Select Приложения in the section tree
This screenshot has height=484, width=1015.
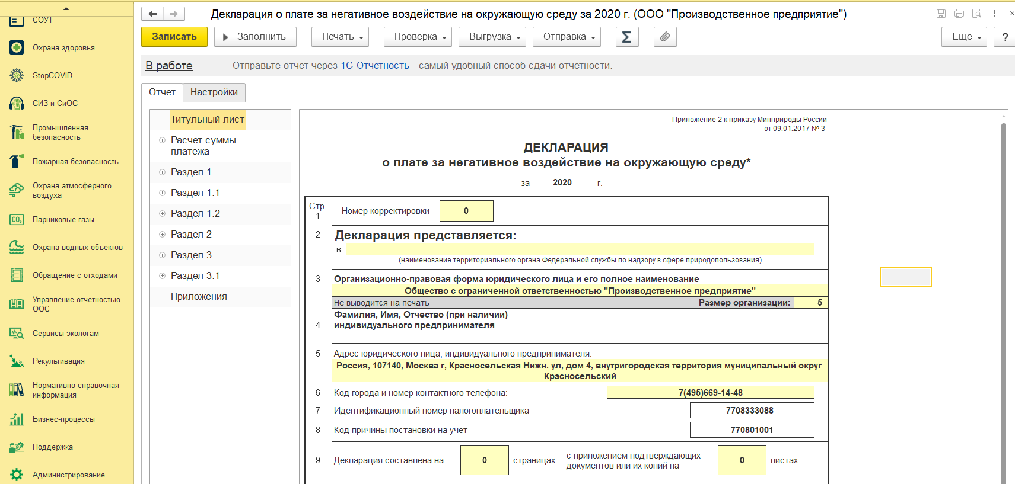(x=199, y=297)
